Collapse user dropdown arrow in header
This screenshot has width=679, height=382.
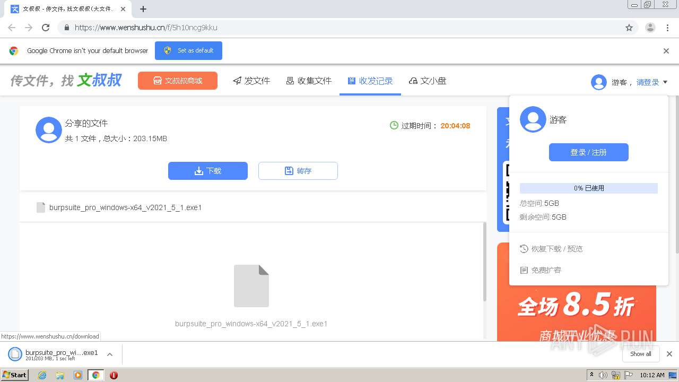665,82
